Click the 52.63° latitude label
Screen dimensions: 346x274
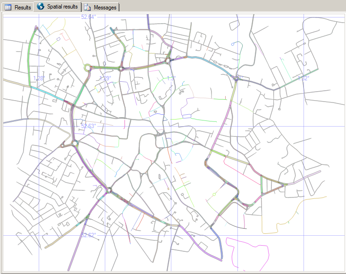click(x=88, y=126)
